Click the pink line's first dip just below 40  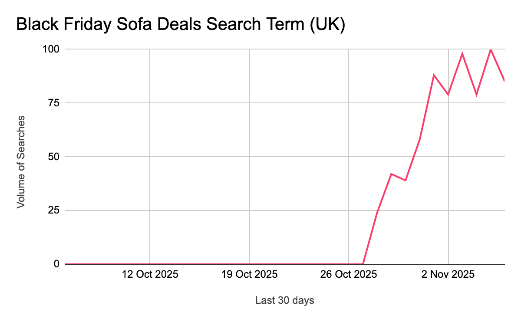click(406, 180)
